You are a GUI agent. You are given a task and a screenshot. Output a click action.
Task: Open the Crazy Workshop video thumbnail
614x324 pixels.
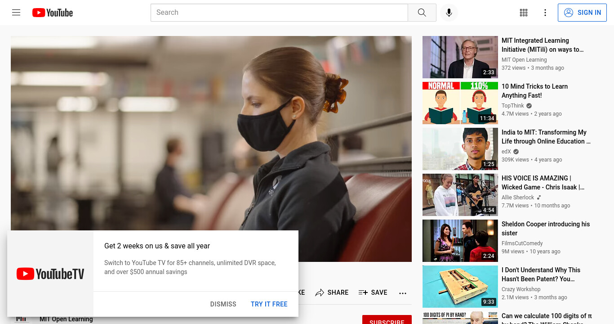click(x=460, y=287)
